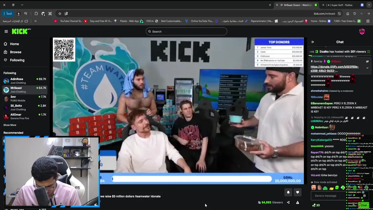373x210 pixels.
Task: Click username tmont444 in chat
Action: pyautogui.click(x=317, y=146)
